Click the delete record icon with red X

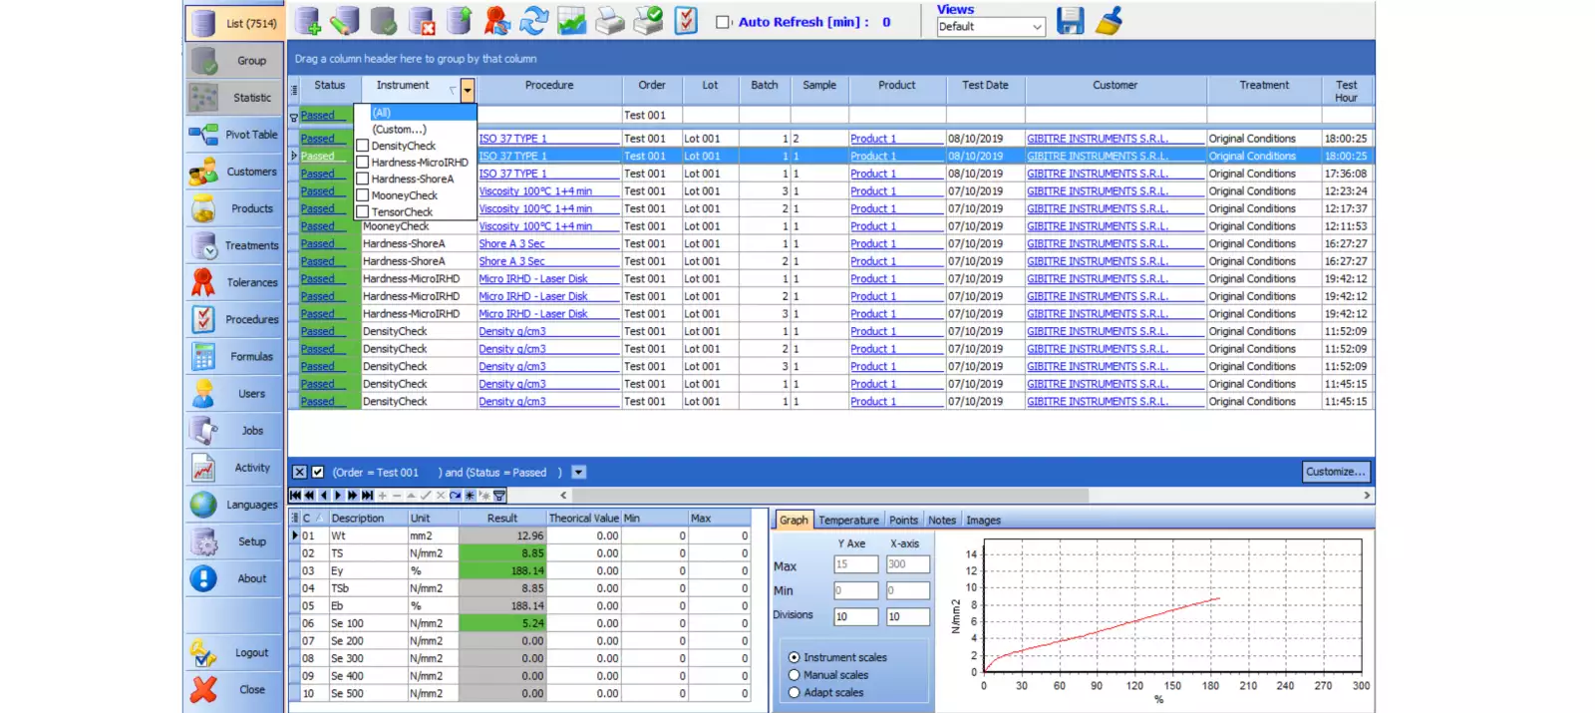(x=422, y=21)
